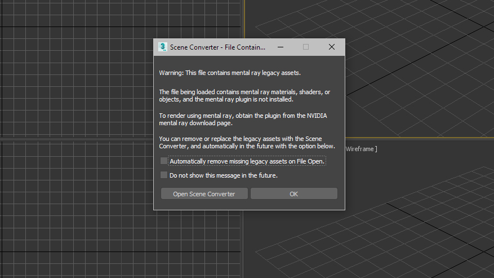Image resolution: width=494 pixels, height=278 pixels.
Task: Close the Scene Converter dialog
Action: click(331, 47)
